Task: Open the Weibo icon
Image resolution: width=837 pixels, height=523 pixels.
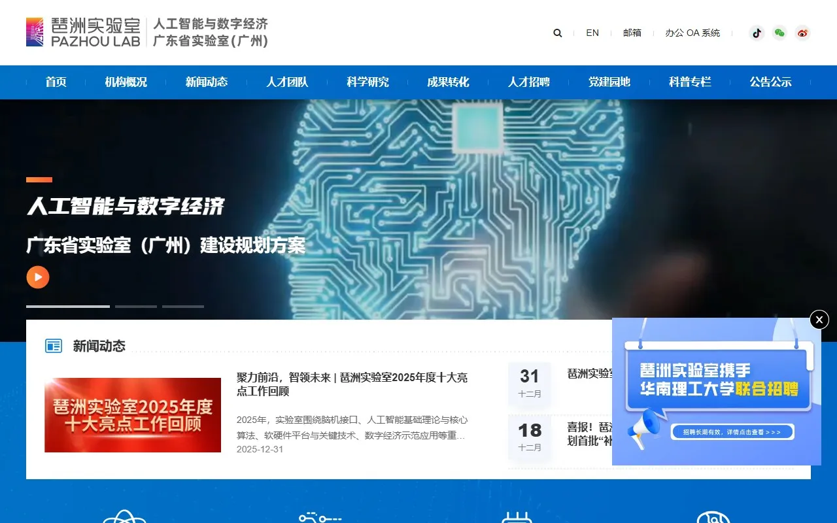Action: pos(802,33)
